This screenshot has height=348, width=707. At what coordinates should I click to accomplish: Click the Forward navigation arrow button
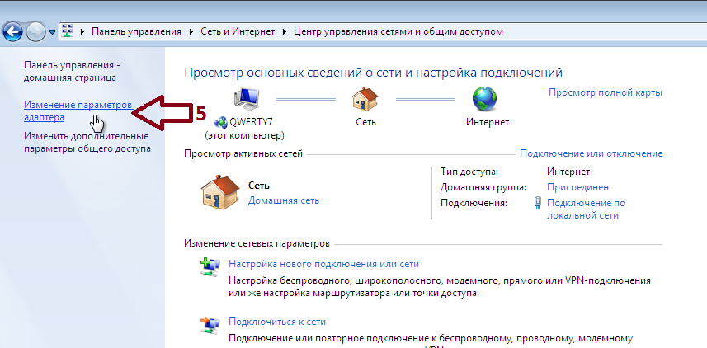pos(35,31)
